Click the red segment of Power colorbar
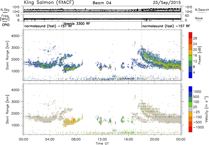The width and height of the screenshot is (209, 145). (190, 35)
